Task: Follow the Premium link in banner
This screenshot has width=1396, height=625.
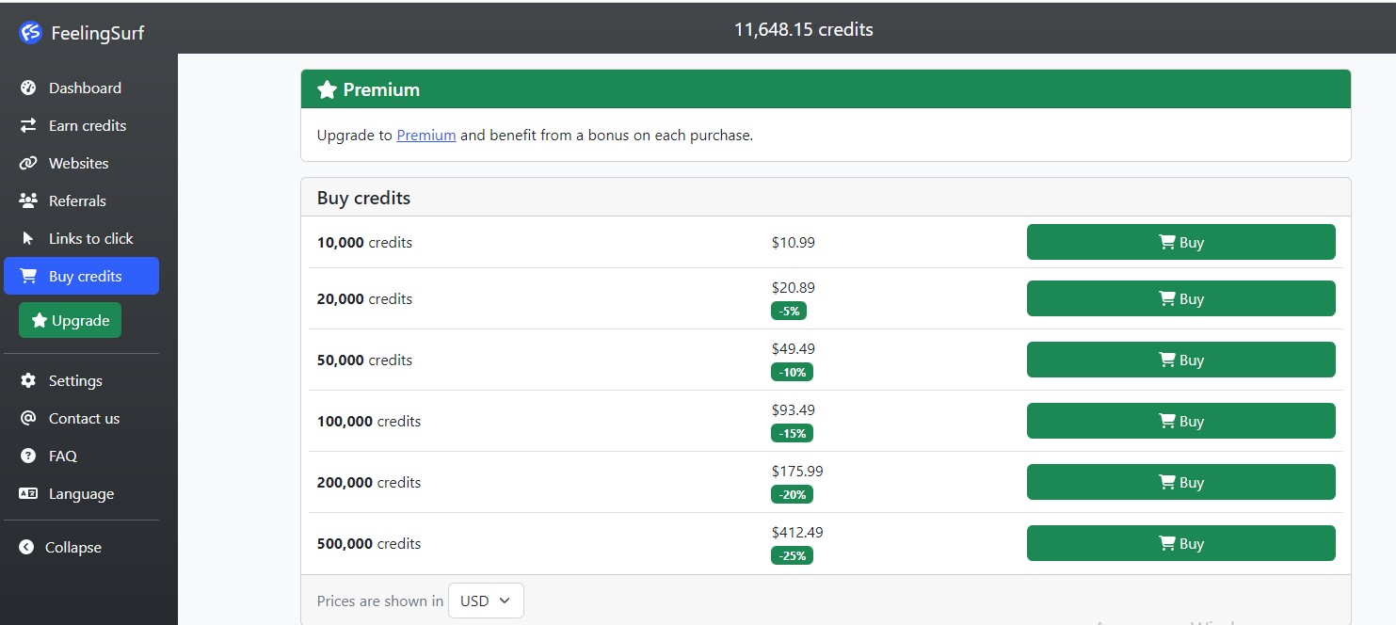Action: point(425,135)
